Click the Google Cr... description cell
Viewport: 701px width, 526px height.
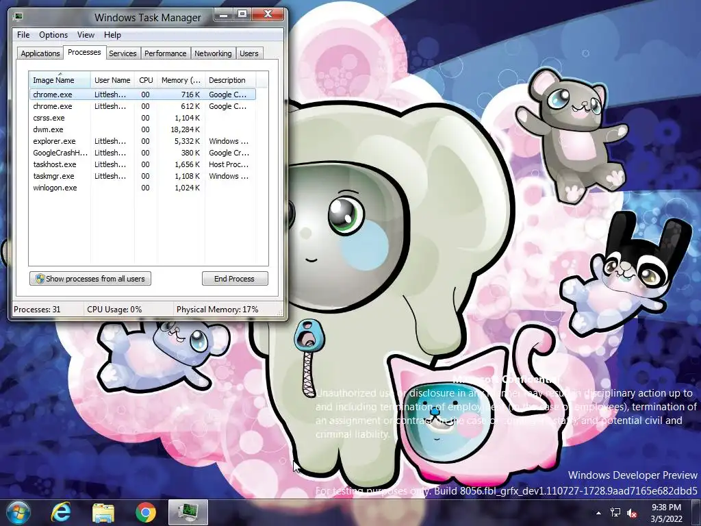(x=229, y=153)
